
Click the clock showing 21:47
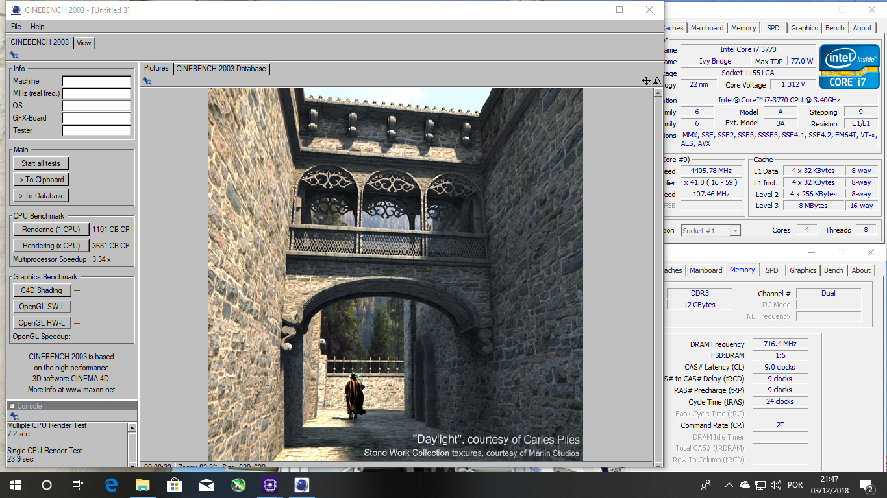829,479
